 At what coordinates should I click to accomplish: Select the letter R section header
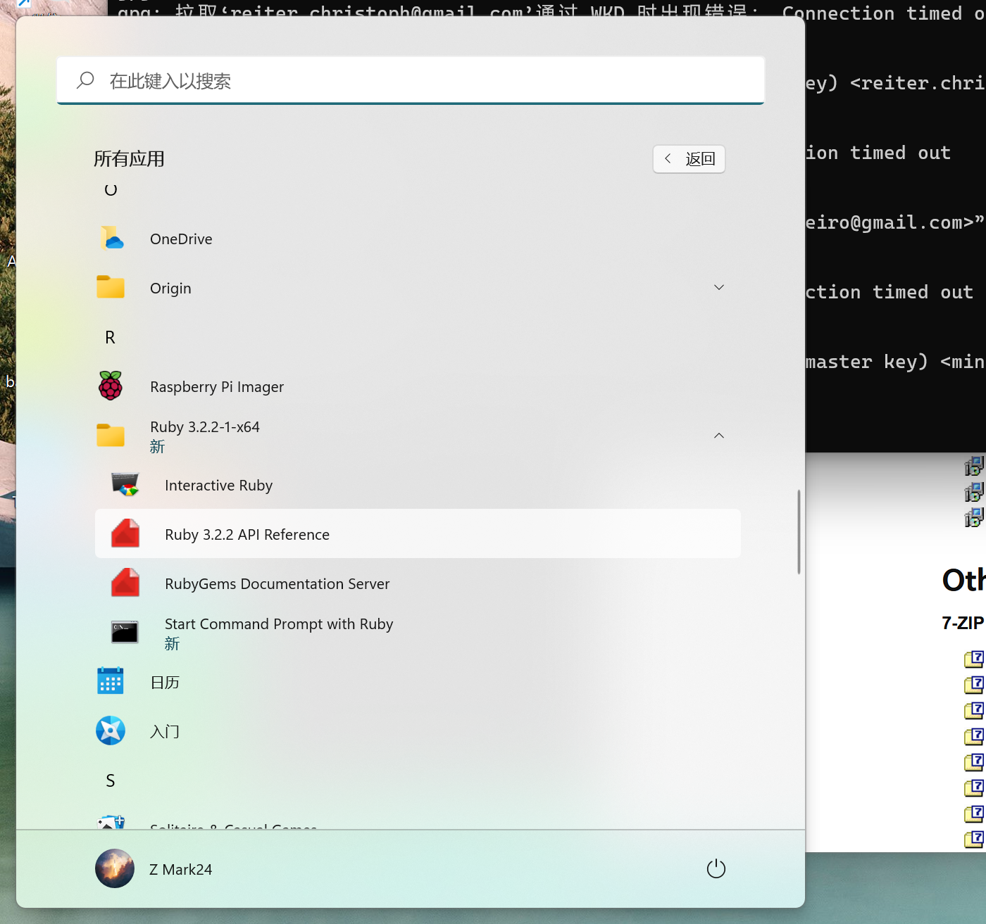pyautogui.click(x=110, y=338)
